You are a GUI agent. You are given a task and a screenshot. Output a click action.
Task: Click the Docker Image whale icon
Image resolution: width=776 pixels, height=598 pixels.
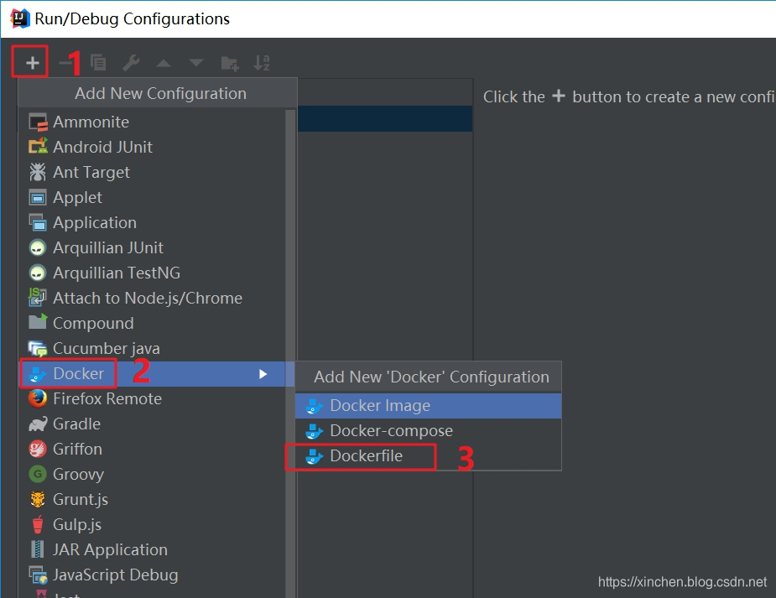click(x=315, y=406)
